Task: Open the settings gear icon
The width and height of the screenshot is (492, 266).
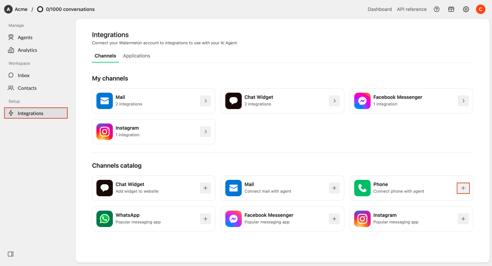Action: (466, 9)
